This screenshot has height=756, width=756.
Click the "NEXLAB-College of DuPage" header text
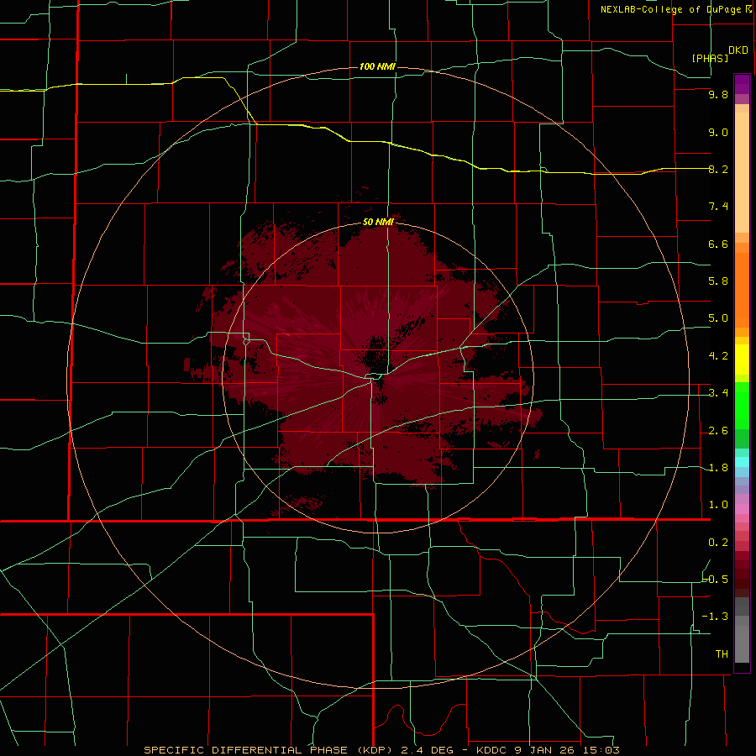673,9
